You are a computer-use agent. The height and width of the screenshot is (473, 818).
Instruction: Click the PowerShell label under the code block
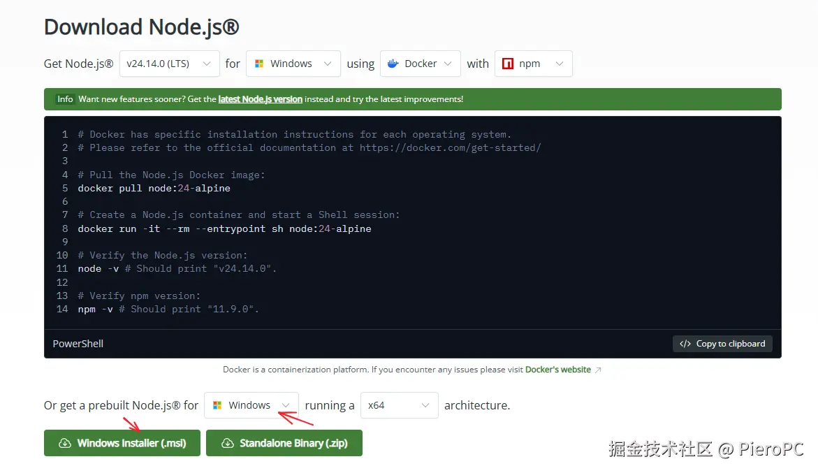tap(78, 344)
